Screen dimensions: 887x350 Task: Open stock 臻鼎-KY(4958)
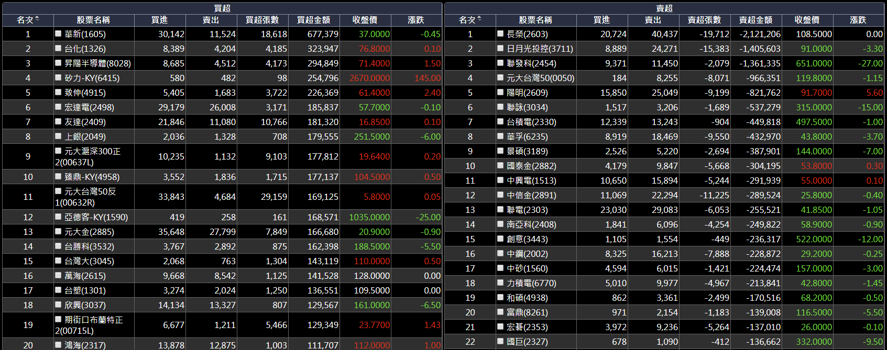[92, 177]
